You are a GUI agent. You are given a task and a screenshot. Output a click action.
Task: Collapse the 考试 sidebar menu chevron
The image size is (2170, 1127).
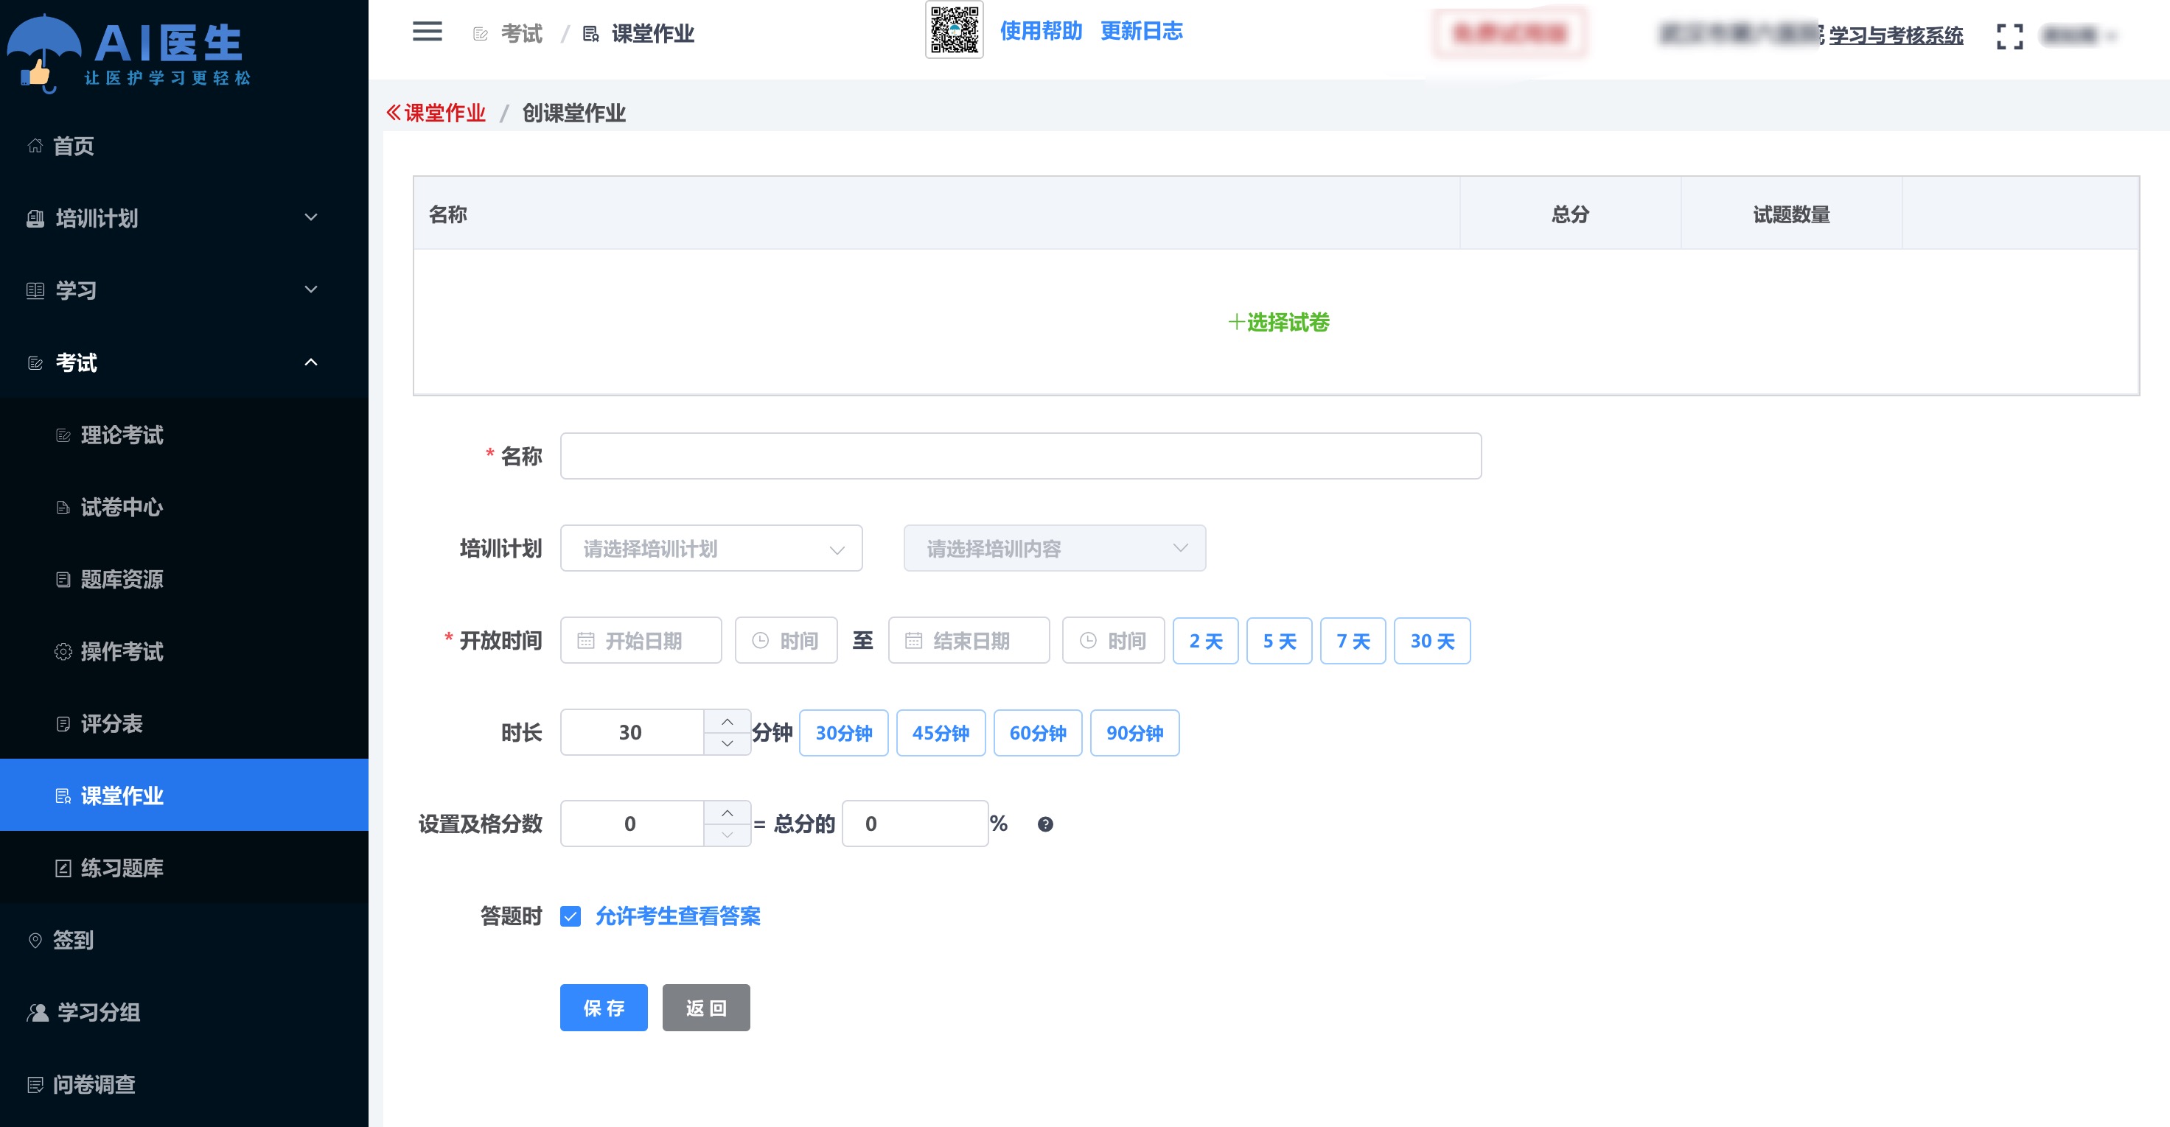point(311,362)
